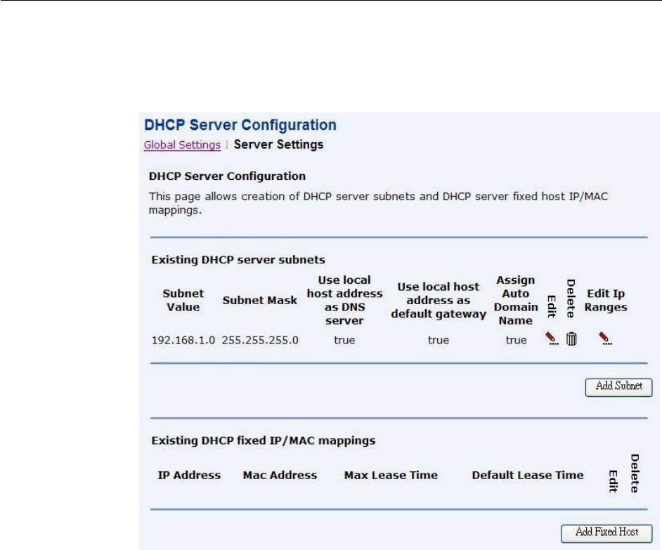Select the Server Settings tab
662x550 pixels.
click(279, 145)
